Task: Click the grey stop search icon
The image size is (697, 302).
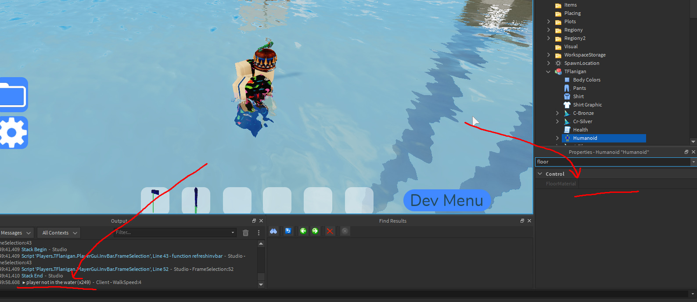Action: pyautogui.click(x=345, y=231)
